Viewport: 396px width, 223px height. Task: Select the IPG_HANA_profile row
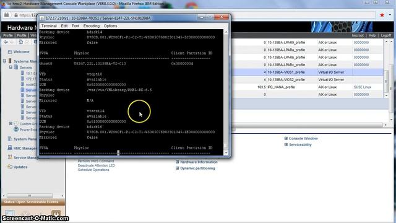tap(308, 87)
